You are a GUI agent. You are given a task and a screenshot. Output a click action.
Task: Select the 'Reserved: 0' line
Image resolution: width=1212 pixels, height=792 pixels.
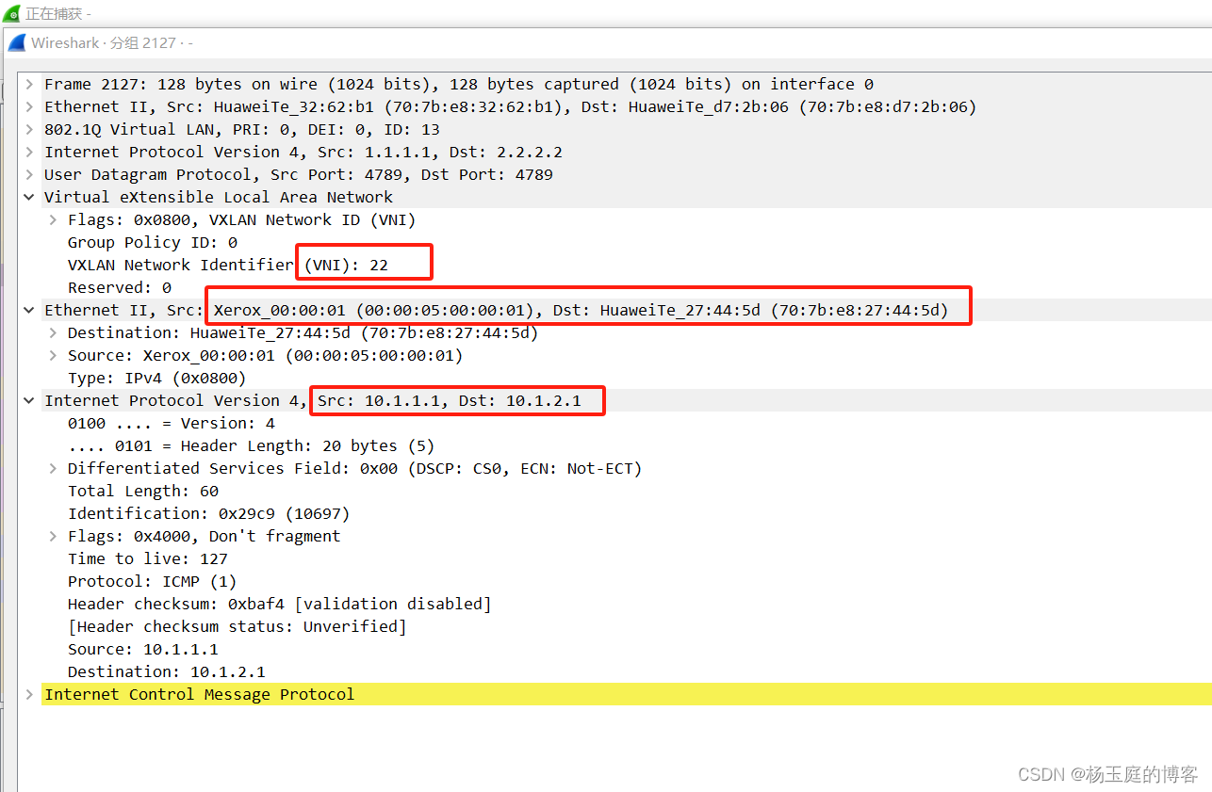tap(120, 287)
